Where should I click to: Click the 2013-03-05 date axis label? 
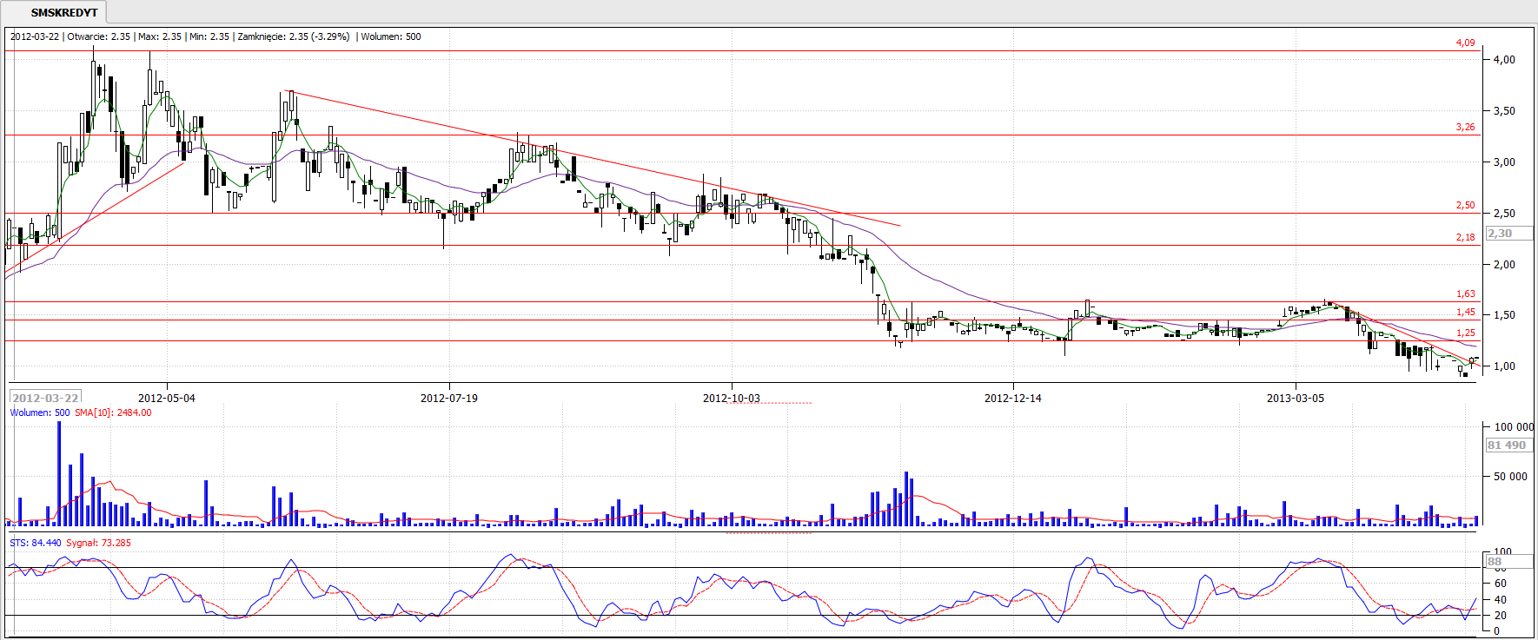tap(1296, 399)
